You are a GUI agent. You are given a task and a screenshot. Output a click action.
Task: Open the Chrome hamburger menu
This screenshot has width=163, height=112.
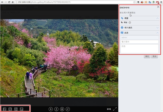click(161, 2)
